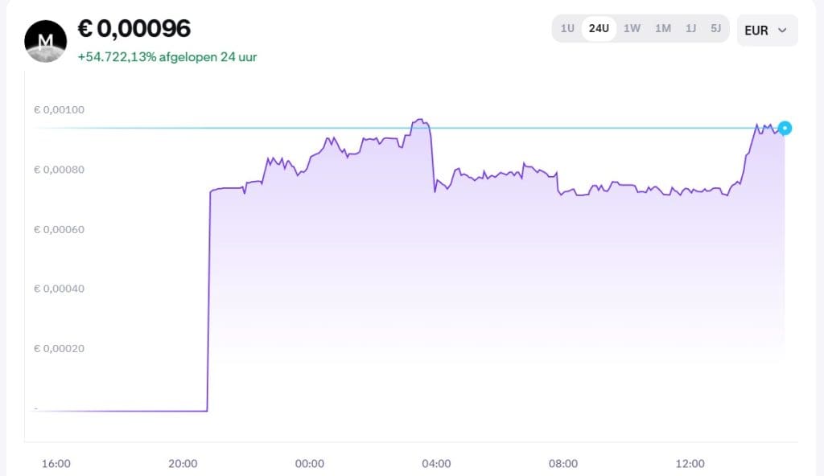
Task: Click the green +54.722,13% change text
Action: 167,57
